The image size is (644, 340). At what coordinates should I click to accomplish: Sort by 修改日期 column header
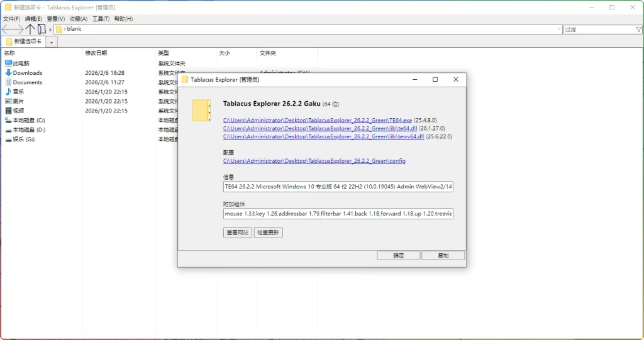point(96,53)
